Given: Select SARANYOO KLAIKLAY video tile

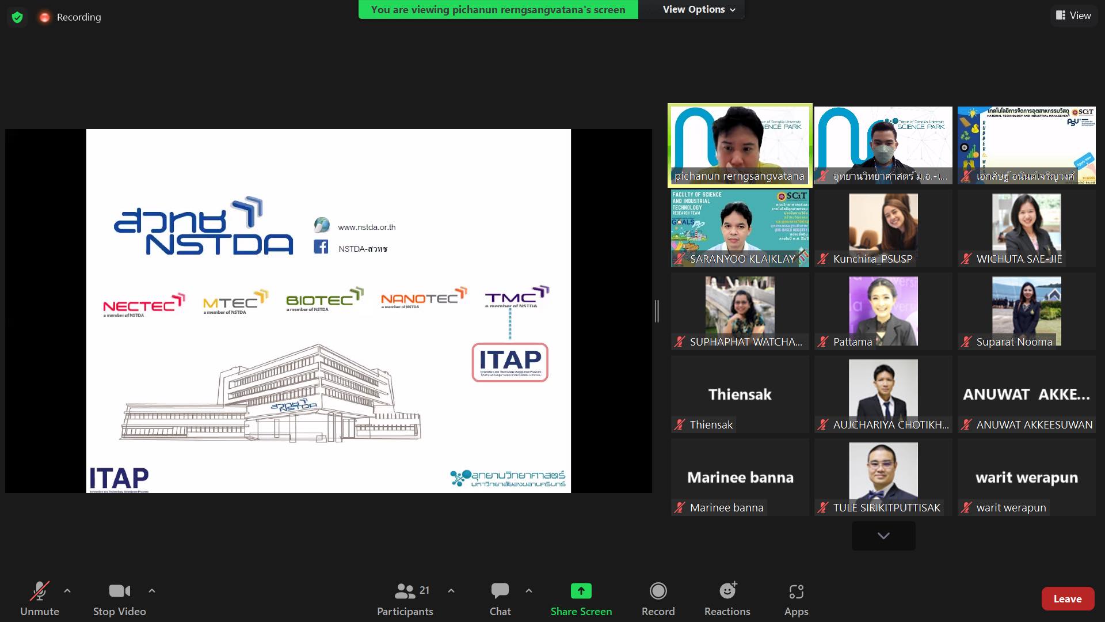Looking at the screenshot, I should [x=740, y=228].
